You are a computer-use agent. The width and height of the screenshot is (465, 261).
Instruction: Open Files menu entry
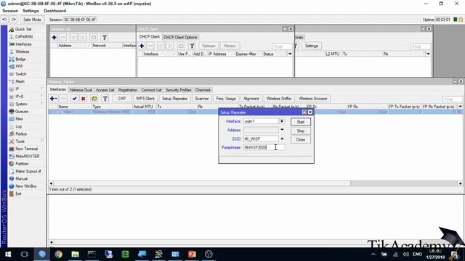coord(19,119)
